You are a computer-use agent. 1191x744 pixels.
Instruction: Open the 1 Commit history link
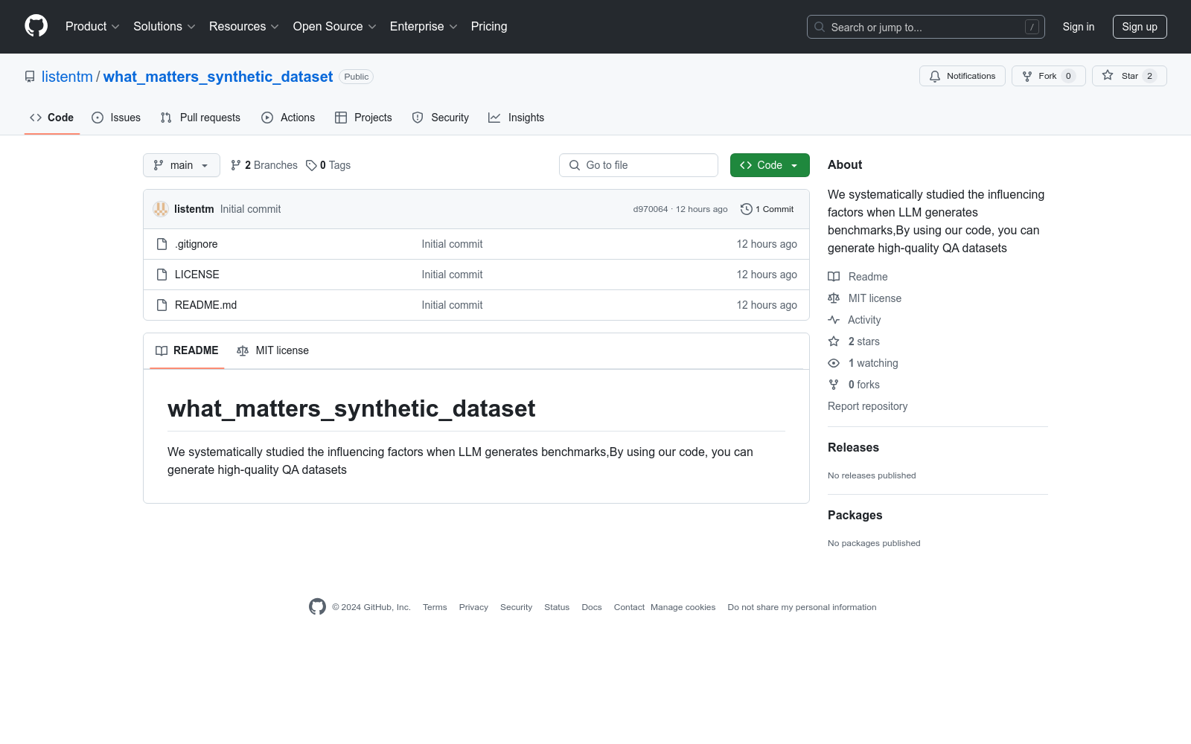(767, 209)
